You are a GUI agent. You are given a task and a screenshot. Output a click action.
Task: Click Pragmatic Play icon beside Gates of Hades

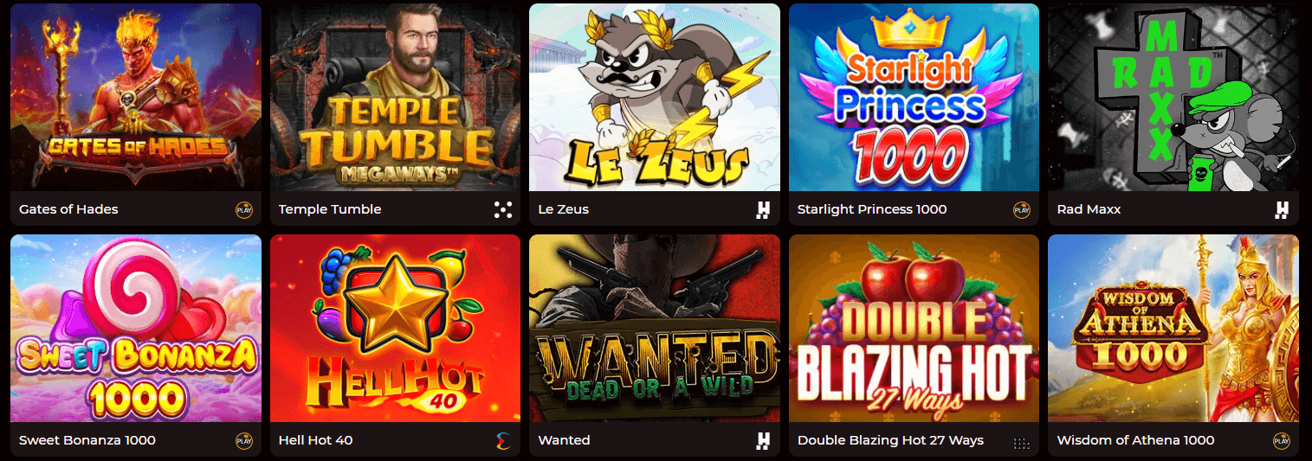pyautogui.click(x=243, y=209)
